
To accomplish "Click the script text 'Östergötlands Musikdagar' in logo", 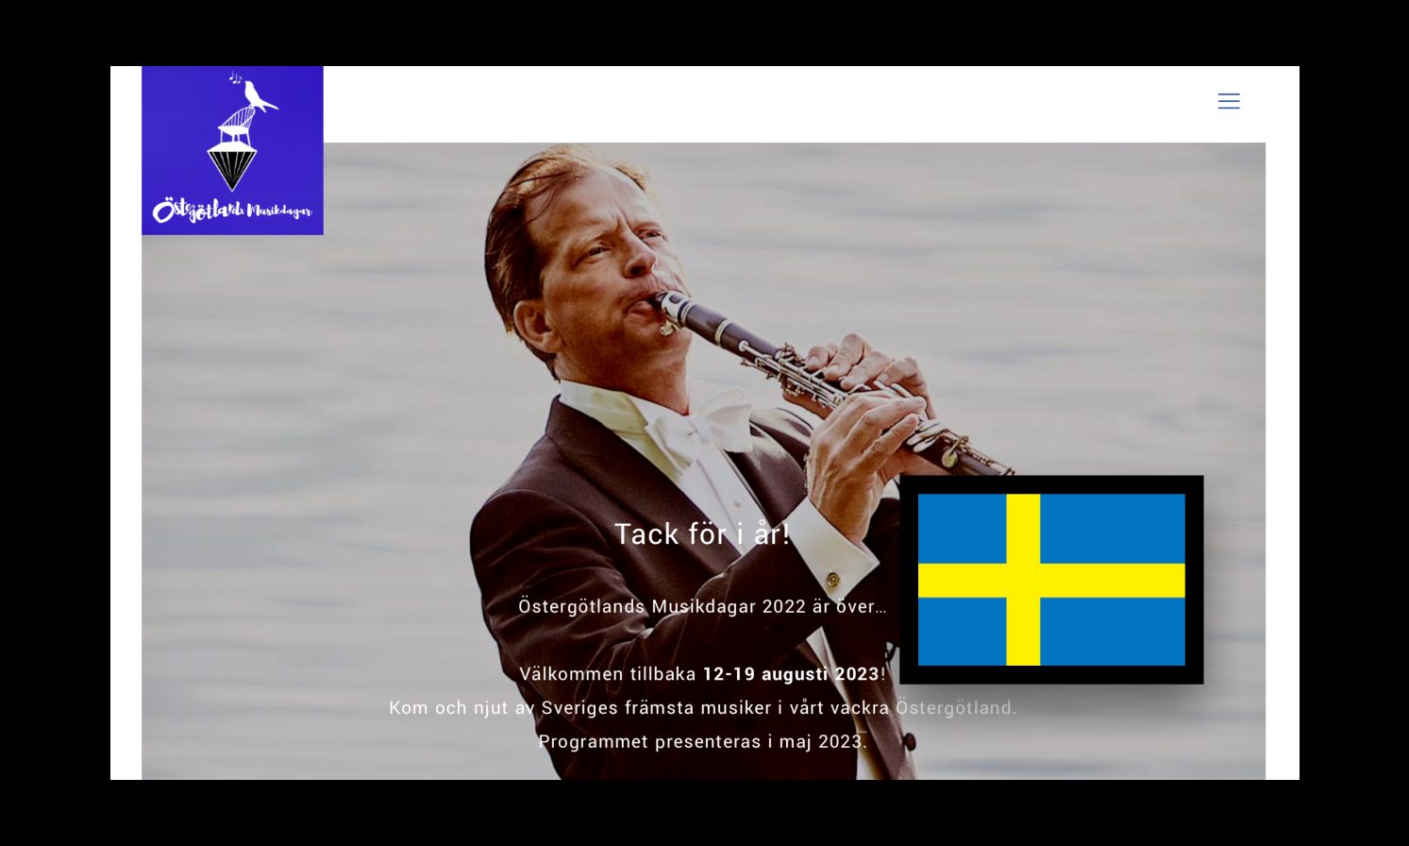I will click(232, 210).
